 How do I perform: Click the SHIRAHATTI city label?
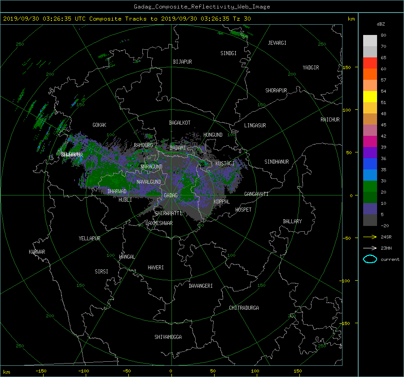click(x=168, y=213)
